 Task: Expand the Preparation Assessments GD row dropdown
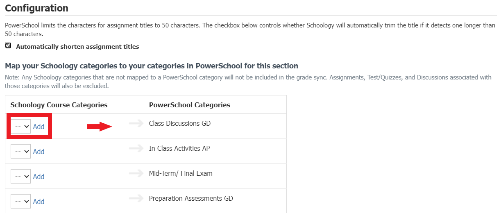click(x=21, y=202)
